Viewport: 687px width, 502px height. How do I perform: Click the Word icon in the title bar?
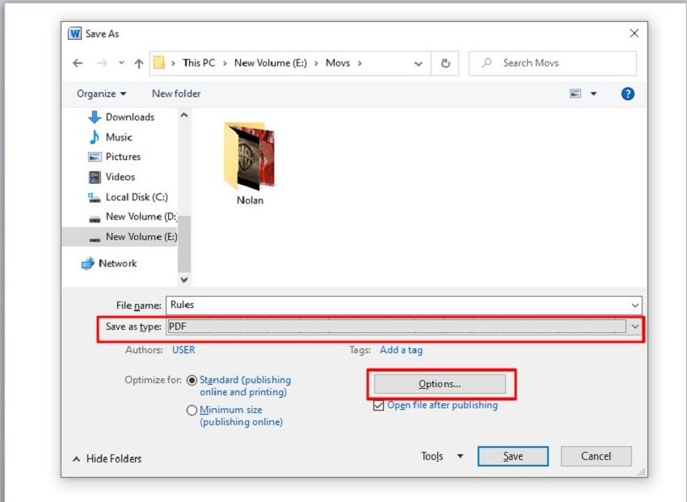(75, 34)
